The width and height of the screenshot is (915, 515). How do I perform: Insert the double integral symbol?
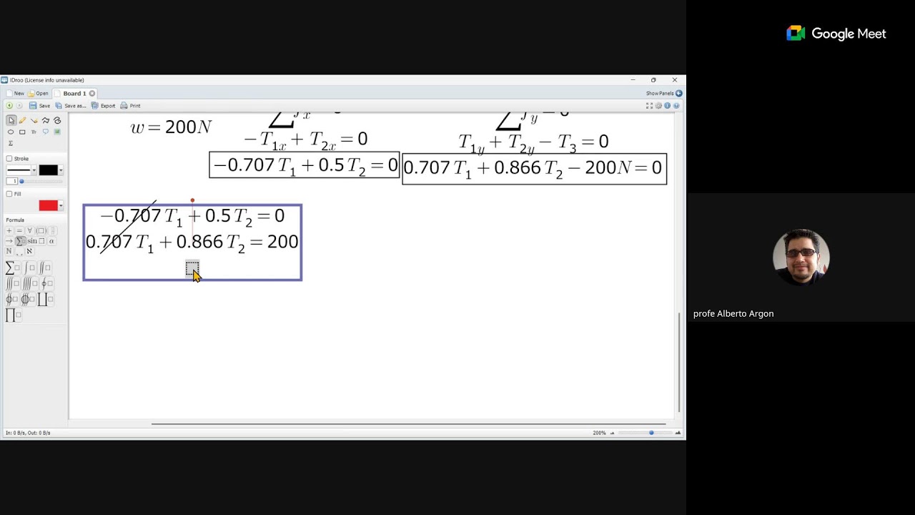(x=45, y=268)
